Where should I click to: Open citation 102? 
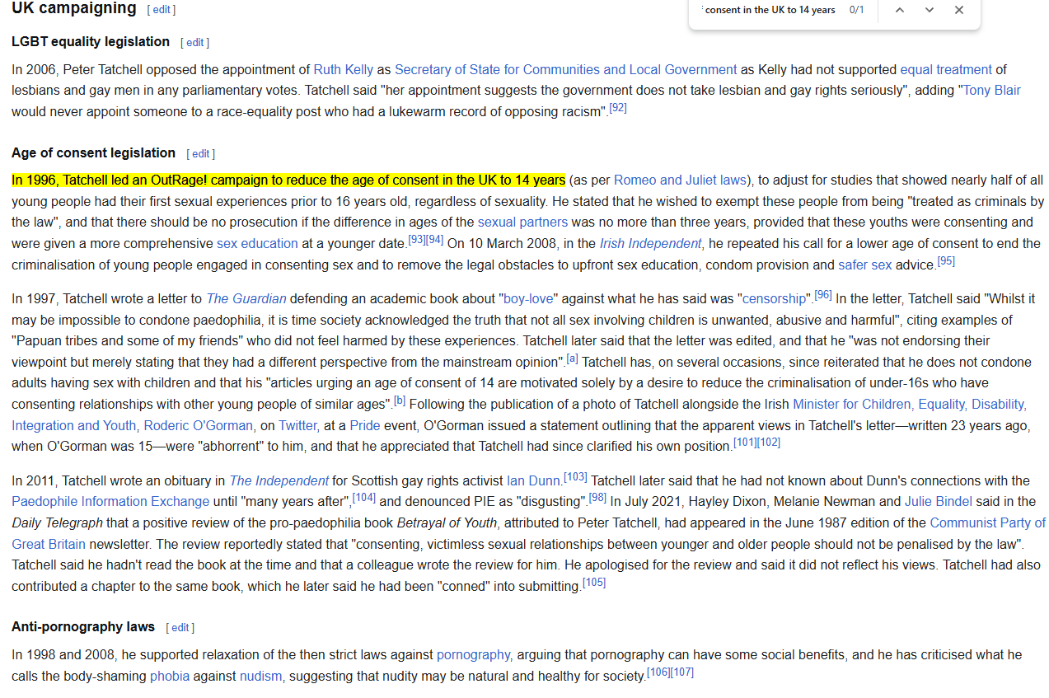(x=768, y=443)
